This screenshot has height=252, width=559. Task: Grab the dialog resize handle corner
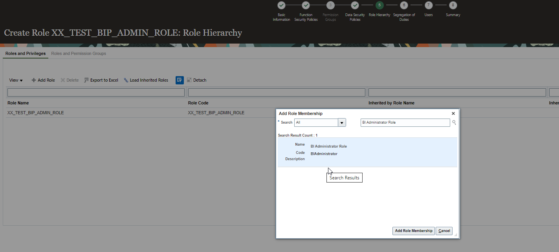[456, 235]
